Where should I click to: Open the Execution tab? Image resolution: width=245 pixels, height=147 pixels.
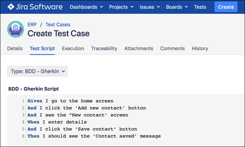[x=73, y=49]
